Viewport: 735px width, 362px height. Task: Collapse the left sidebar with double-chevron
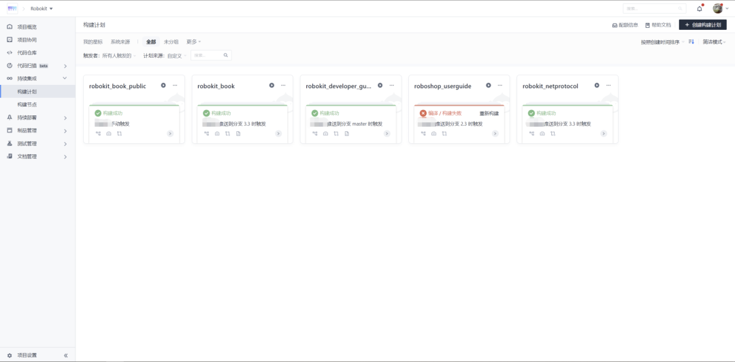[66, 355]
